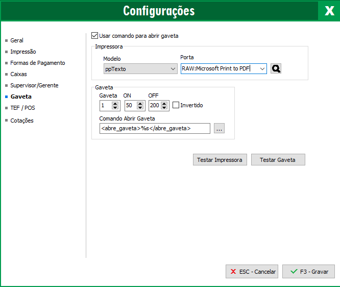This screenshot has height=287, width=340.
Task: Expand the Porta combo box list
Action: (262, 69)
